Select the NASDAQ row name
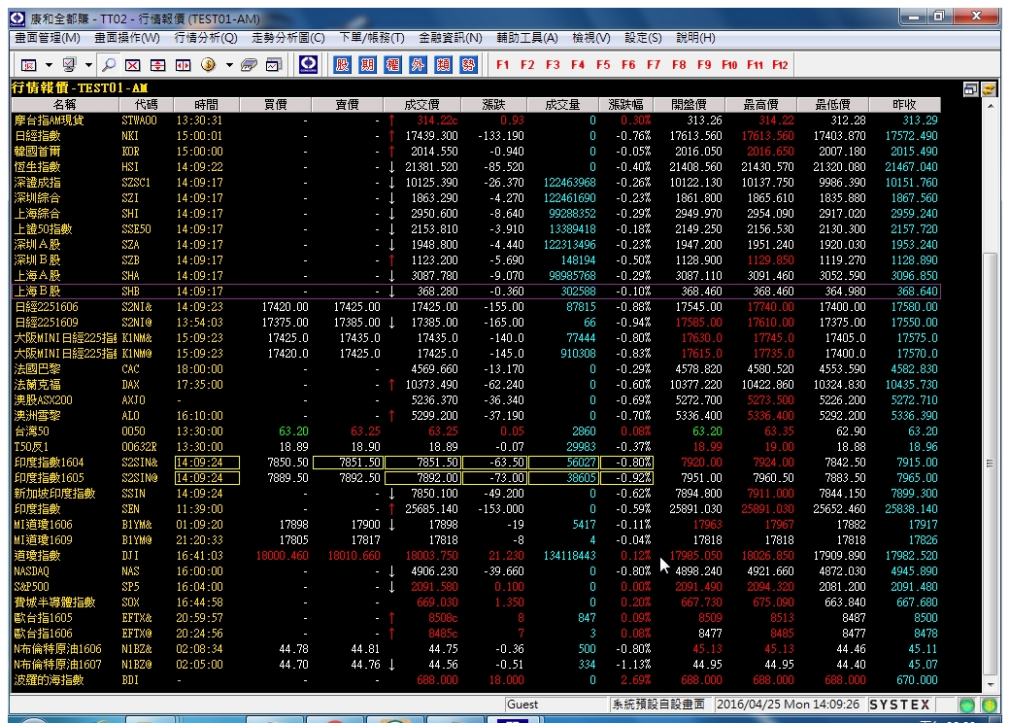1010x723 pixels. pos(31,571)
